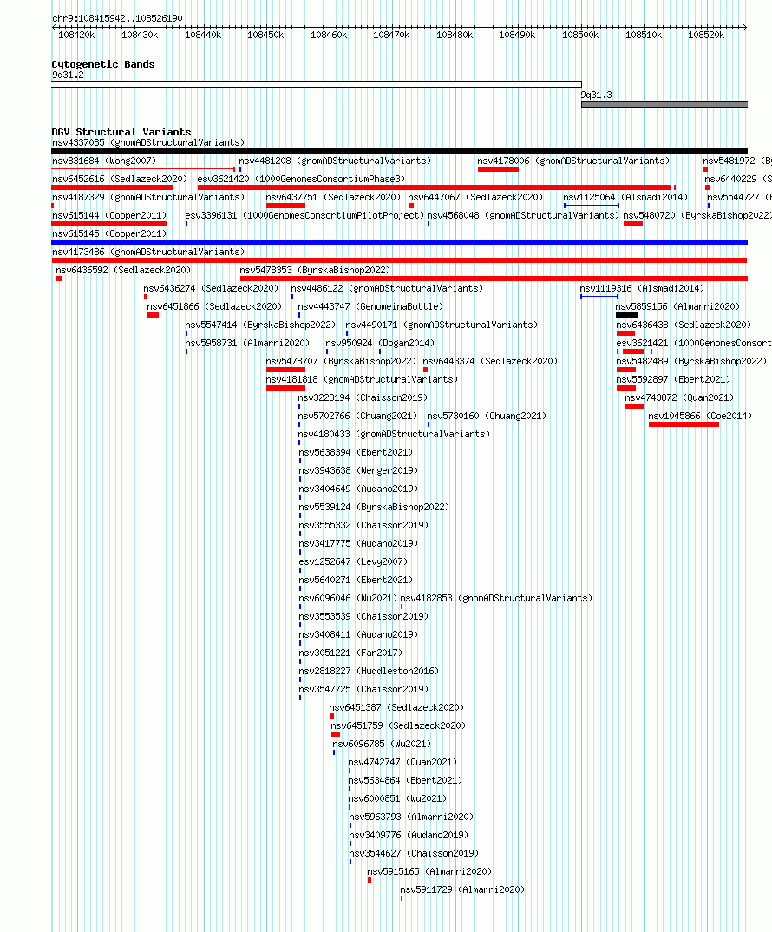This screenshot has height=932, width=772.
Task: Click nsv4181818 gnomAD variant label
Action: [362, 380]
